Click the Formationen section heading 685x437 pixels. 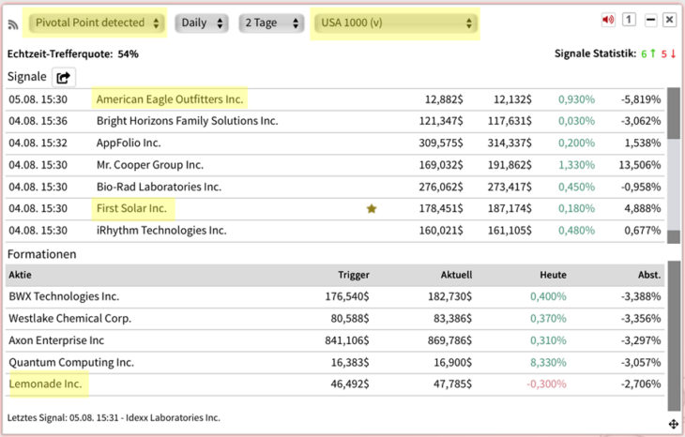coord(42,254)
